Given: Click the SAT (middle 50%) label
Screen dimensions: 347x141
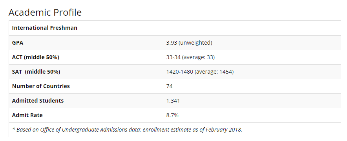Looking at the screenshot, I should 36,72.
